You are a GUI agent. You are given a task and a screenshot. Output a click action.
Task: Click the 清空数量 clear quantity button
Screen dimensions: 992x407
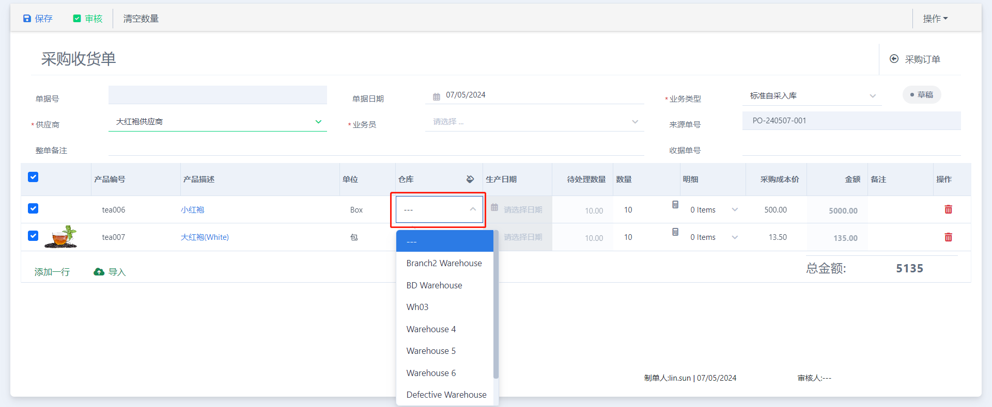pyautogui.click(x=141, y=19)
